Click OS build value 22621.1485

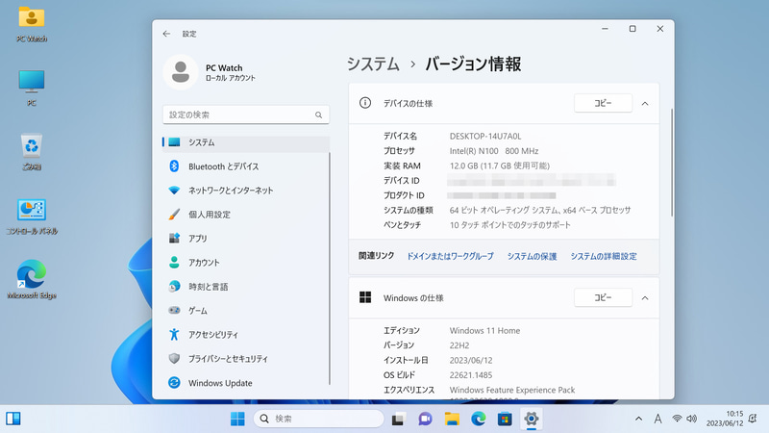pos(471,375)
